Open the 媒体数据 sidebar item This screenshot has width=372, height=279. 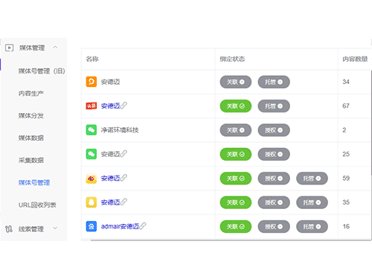[31, 138]
